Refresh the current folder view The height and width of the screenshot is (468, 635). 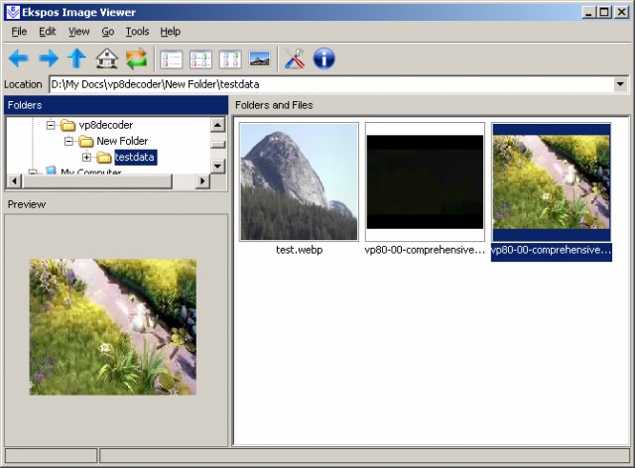(136, 58)
